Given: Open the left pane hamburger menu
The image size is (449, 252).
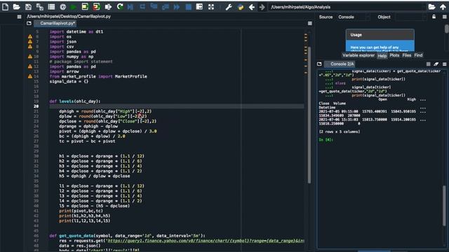Looking at the screenshot, I should (x=19, y=17).
